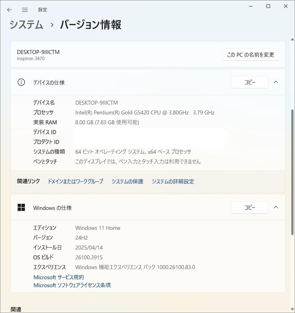Collapse the デバイスの仕様 section
This screenshot has height=313, width=295.
[x=276, y=82]
